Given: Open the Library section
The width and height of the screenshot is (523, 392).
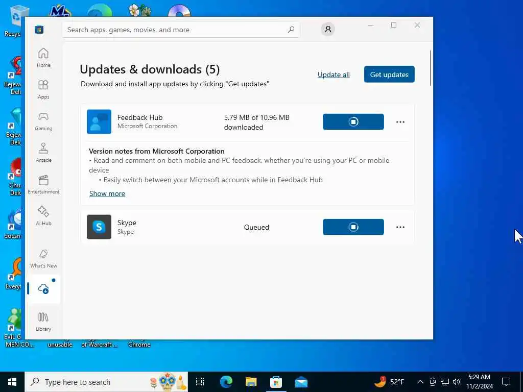Looking at the screenshot, I should (43, 322).
